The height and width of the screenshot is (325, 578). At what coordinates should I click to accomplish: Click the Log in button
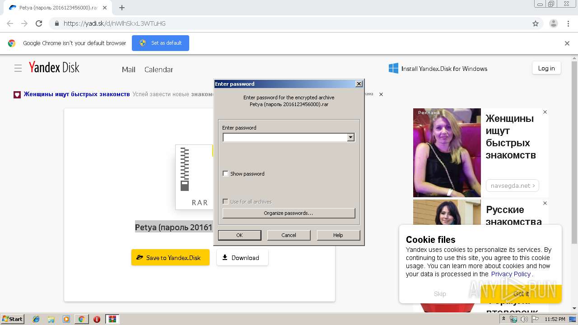(x=546, y=68)
